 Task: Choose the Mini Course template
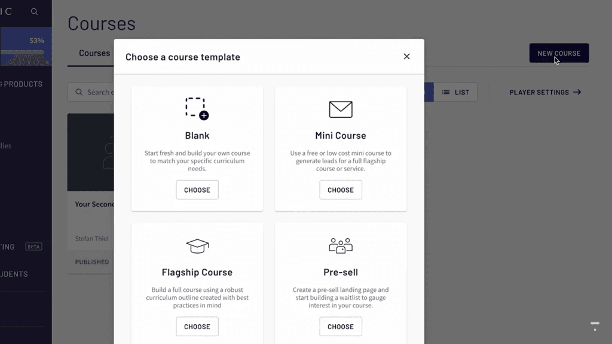(341, 190)
